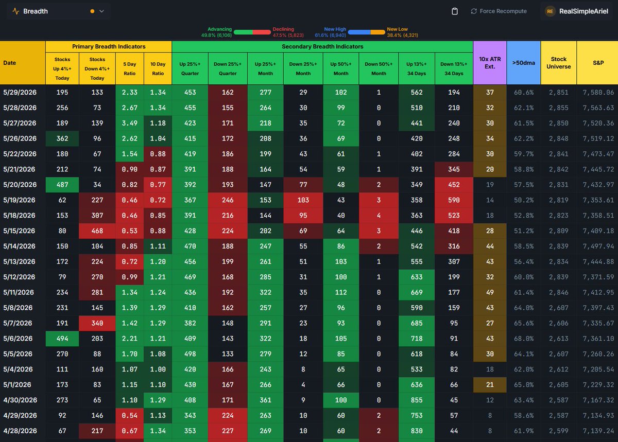The image size is (618, 442).
Task: Click Up 25%+ Quarter column header
Action: point(190,69)
